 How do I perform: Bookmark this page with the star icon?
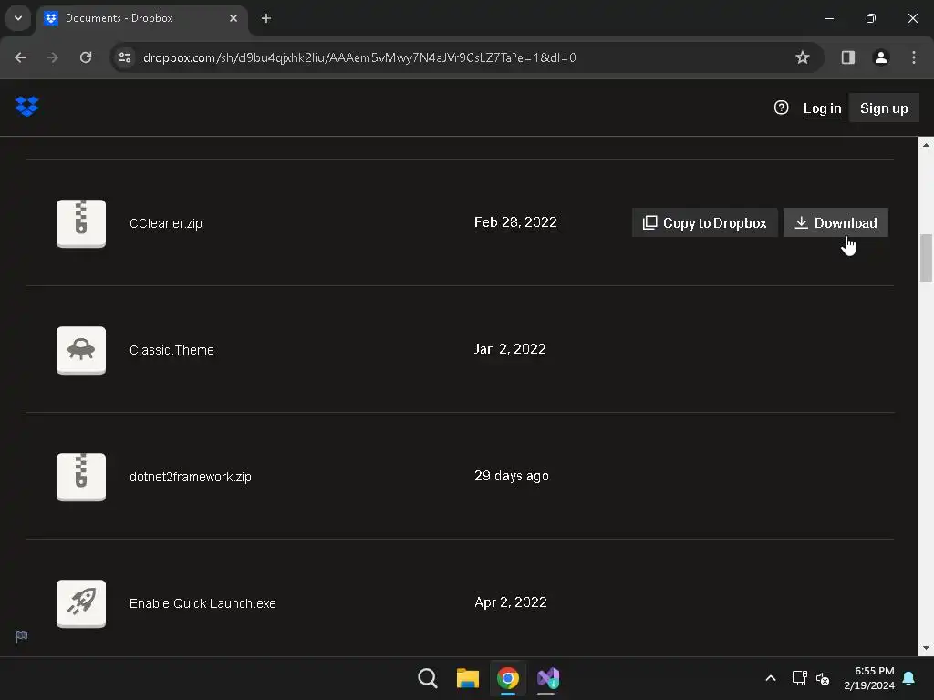click(803, 57)
